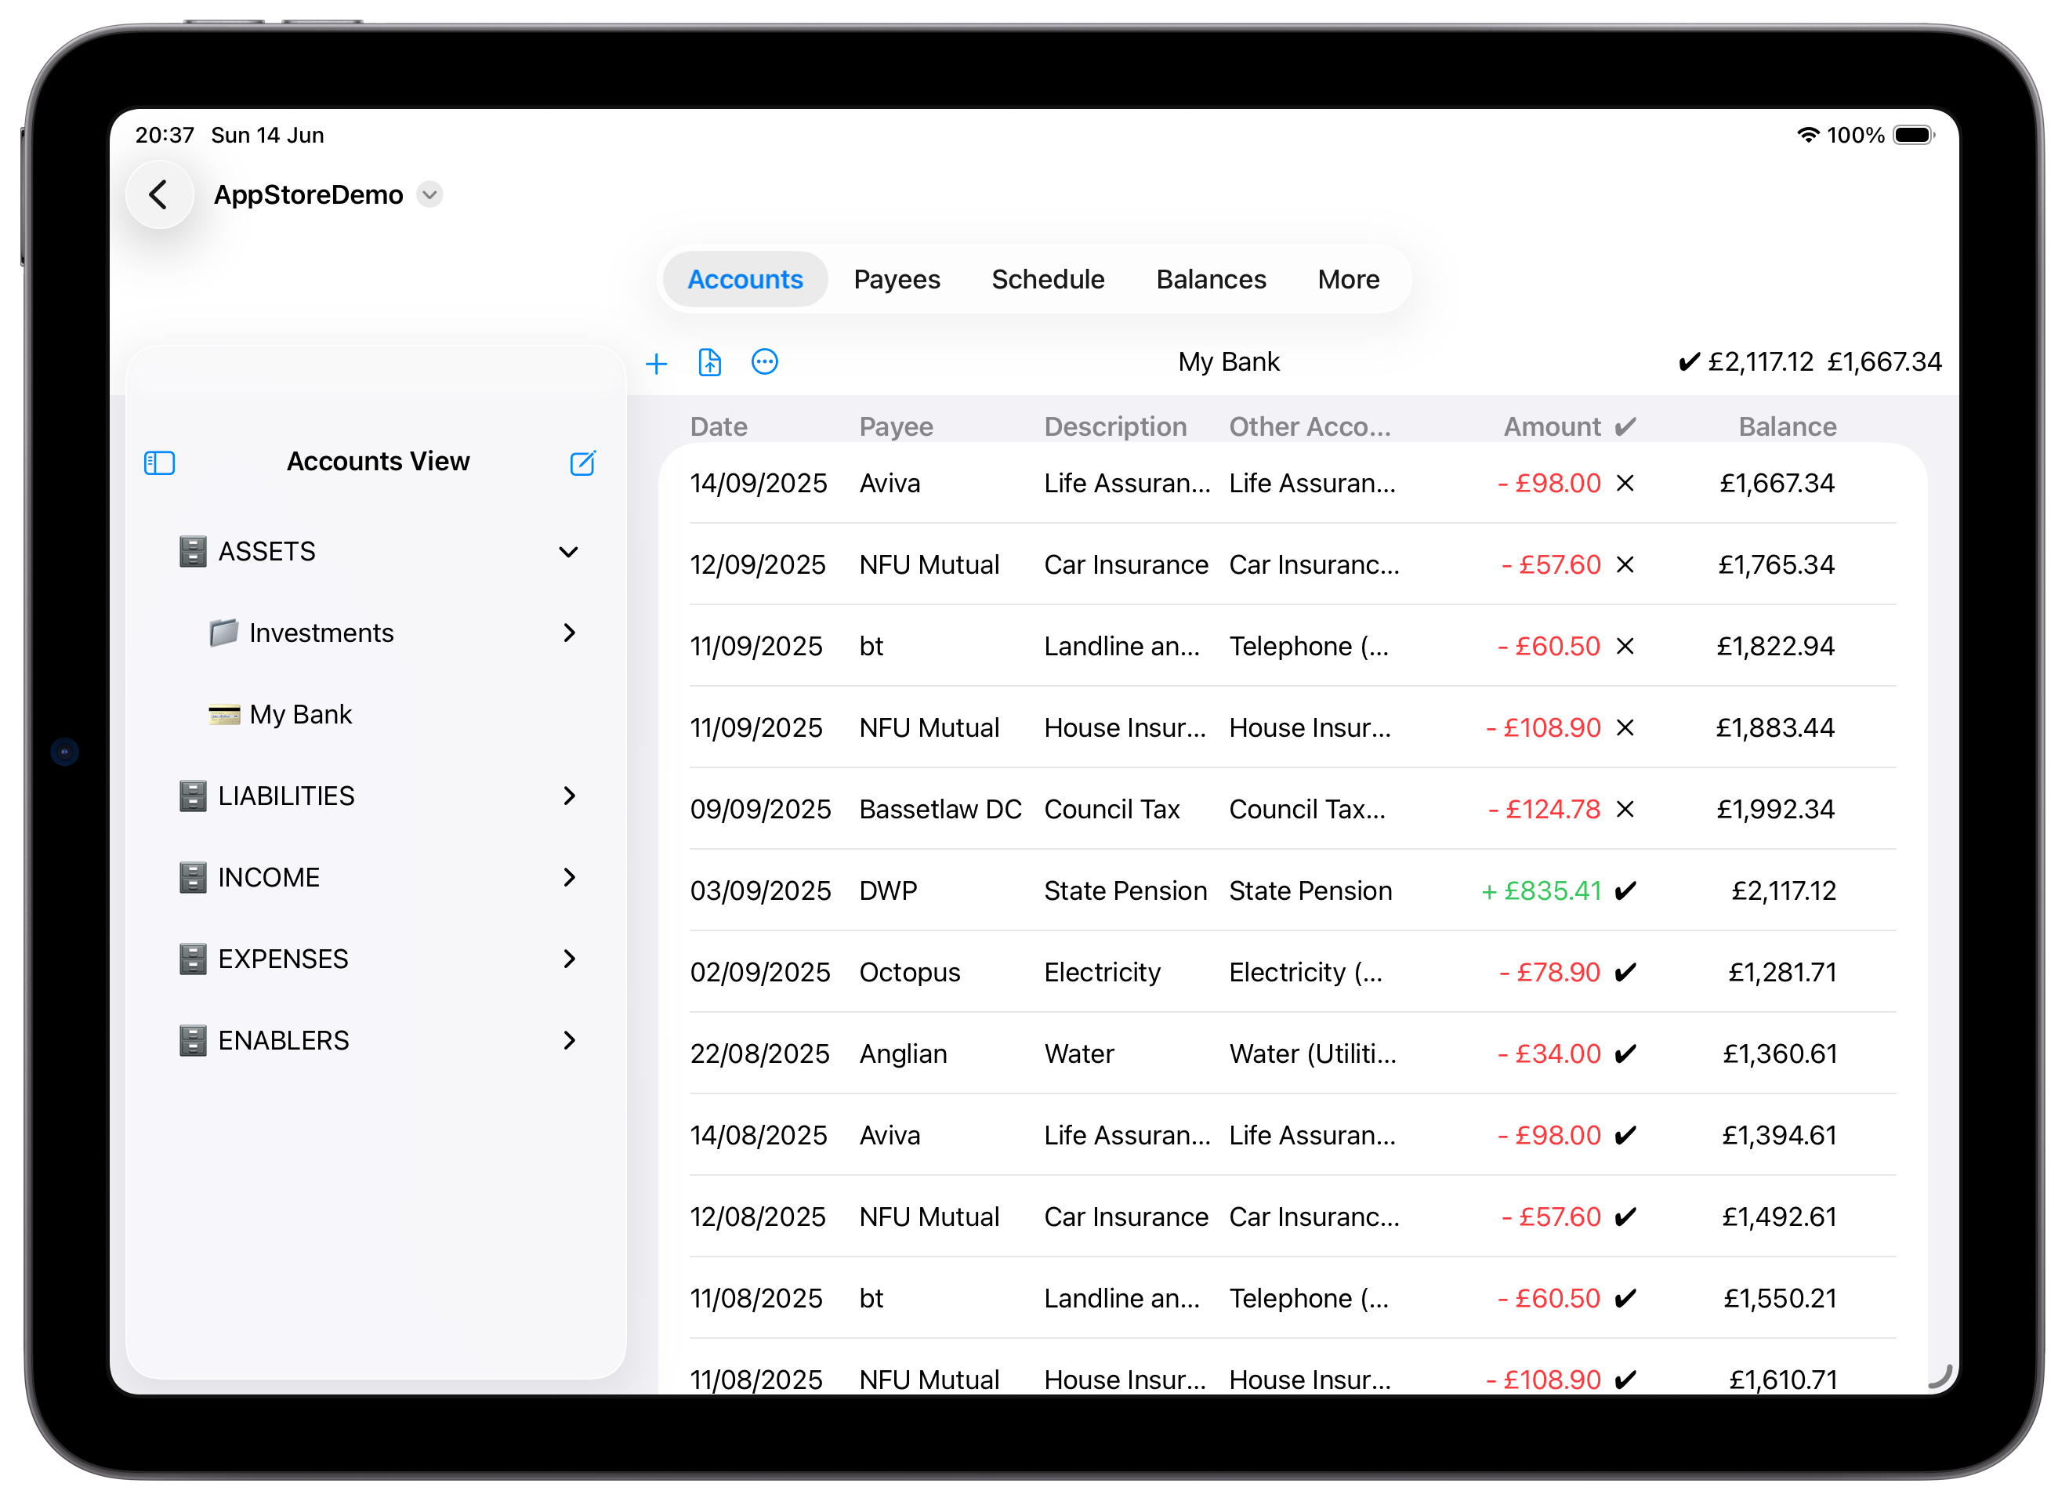Image resolution: width=2069 pixels, height=1505 pixels.
Task: Select the +£835.41 amount cell
Action: [x=1541, y=890]
